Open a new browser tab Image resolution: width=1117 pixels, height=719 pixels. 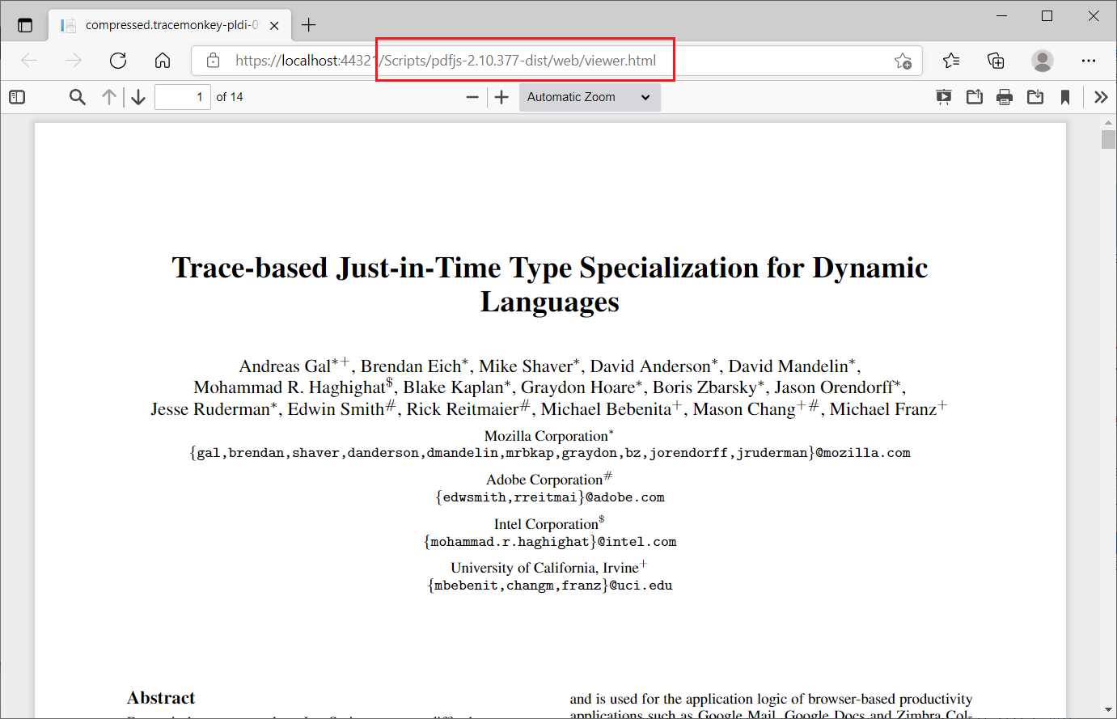point(308,25)
